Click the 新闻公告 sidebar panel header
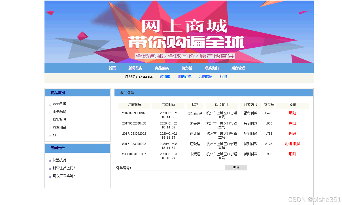This screenshot has height=205, width=342. point(77,148)
